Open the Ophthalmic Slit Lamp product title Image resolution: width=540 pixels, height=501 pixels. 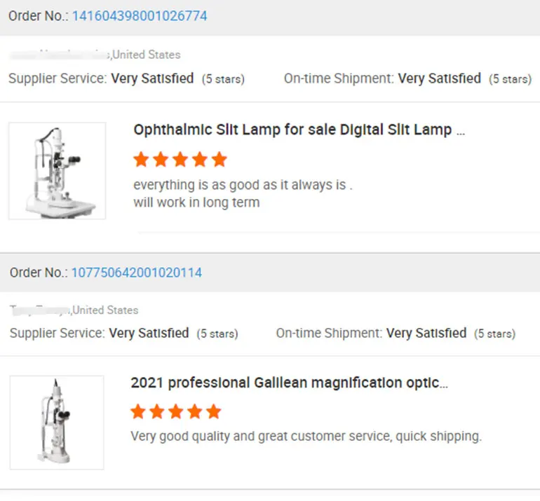click(x=298, y=130)
